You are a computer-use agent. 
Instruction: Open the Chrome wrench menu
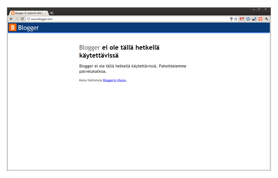pos(266,19)
